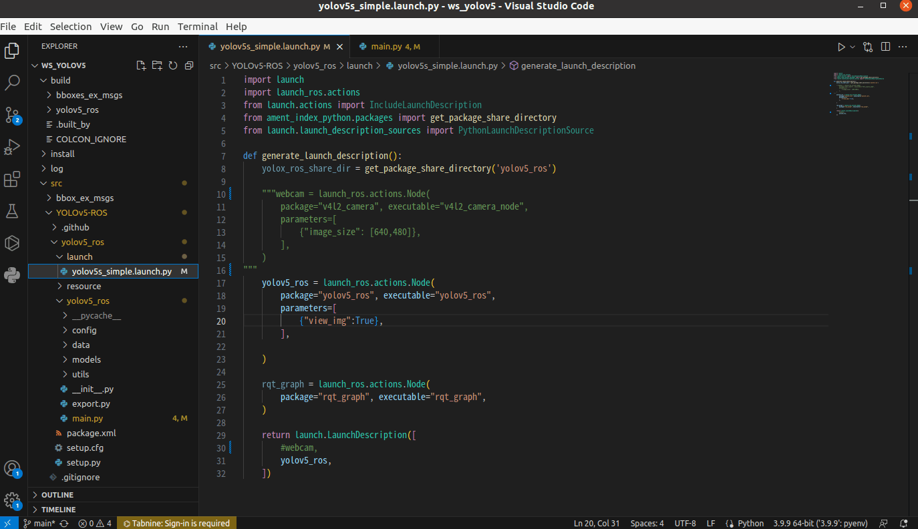Image resolution: width=918 pixels, height=529 pixels.
Task: Run the Python file with play button
Action: (841, 47)
